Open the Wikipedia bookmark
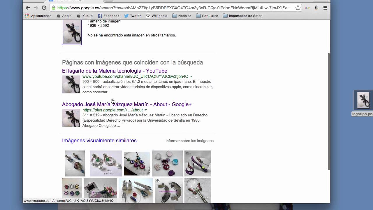 click(x=156, y=16)
